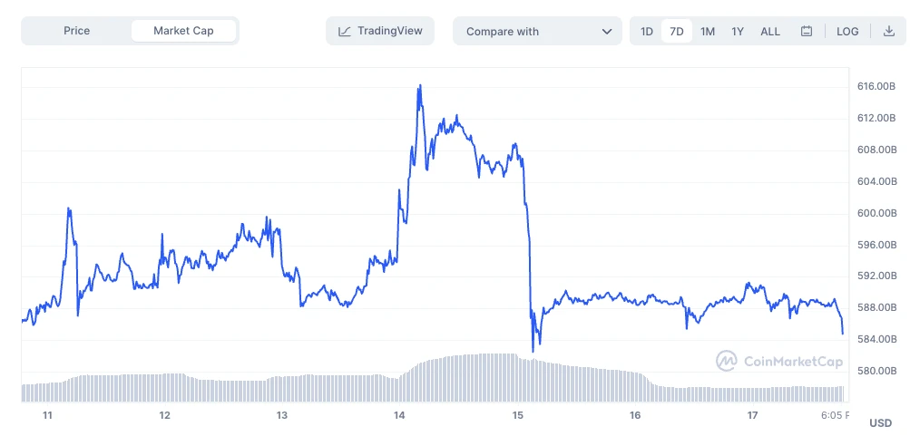Switch chart to Price view
Viewport: 910px width, 436px height.
[77, 31]
